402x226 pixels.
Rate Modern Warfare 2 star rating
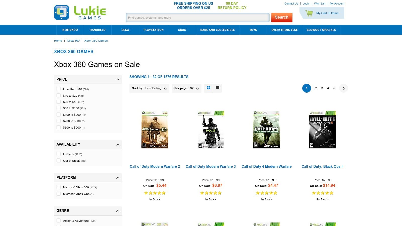(x=155, y=193)
